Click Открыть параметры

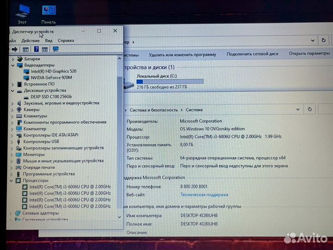tap(309, 53)
